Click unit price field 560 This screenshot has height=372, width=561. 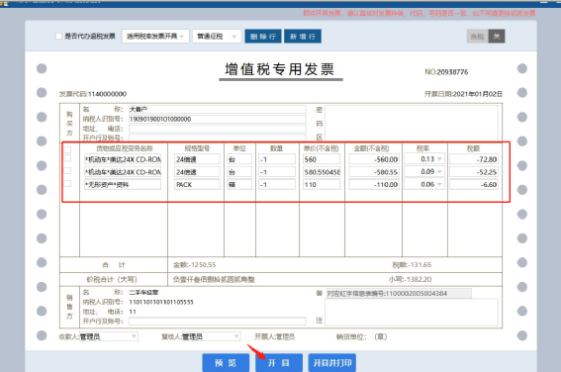click(x=322, y=159)
